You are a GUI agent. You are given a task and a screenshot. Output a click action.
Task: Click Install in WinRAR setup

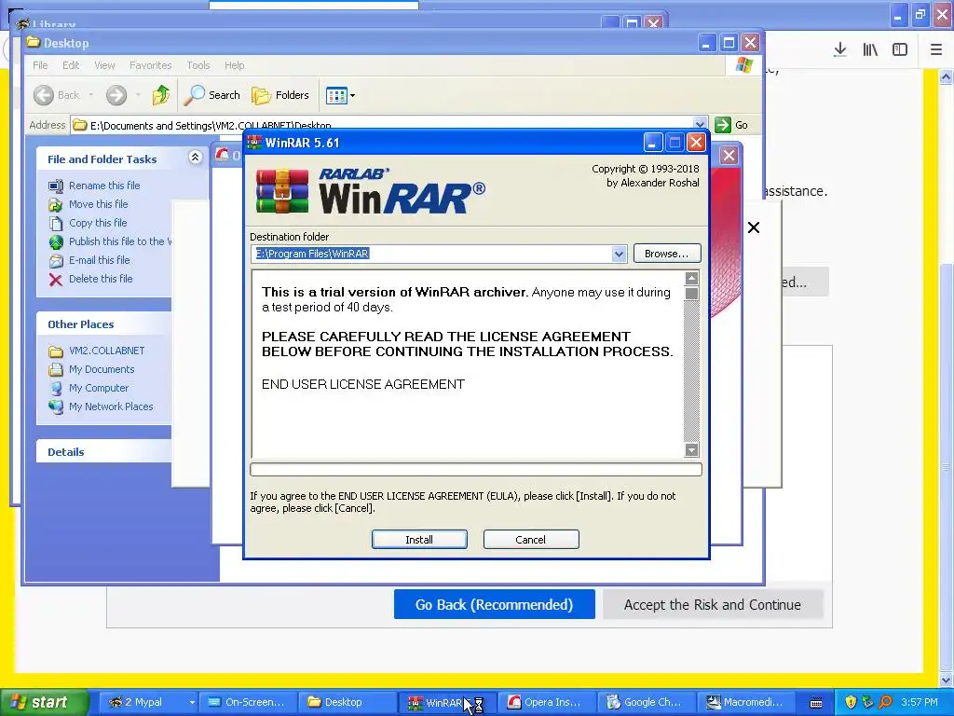(x=419, y=540)
